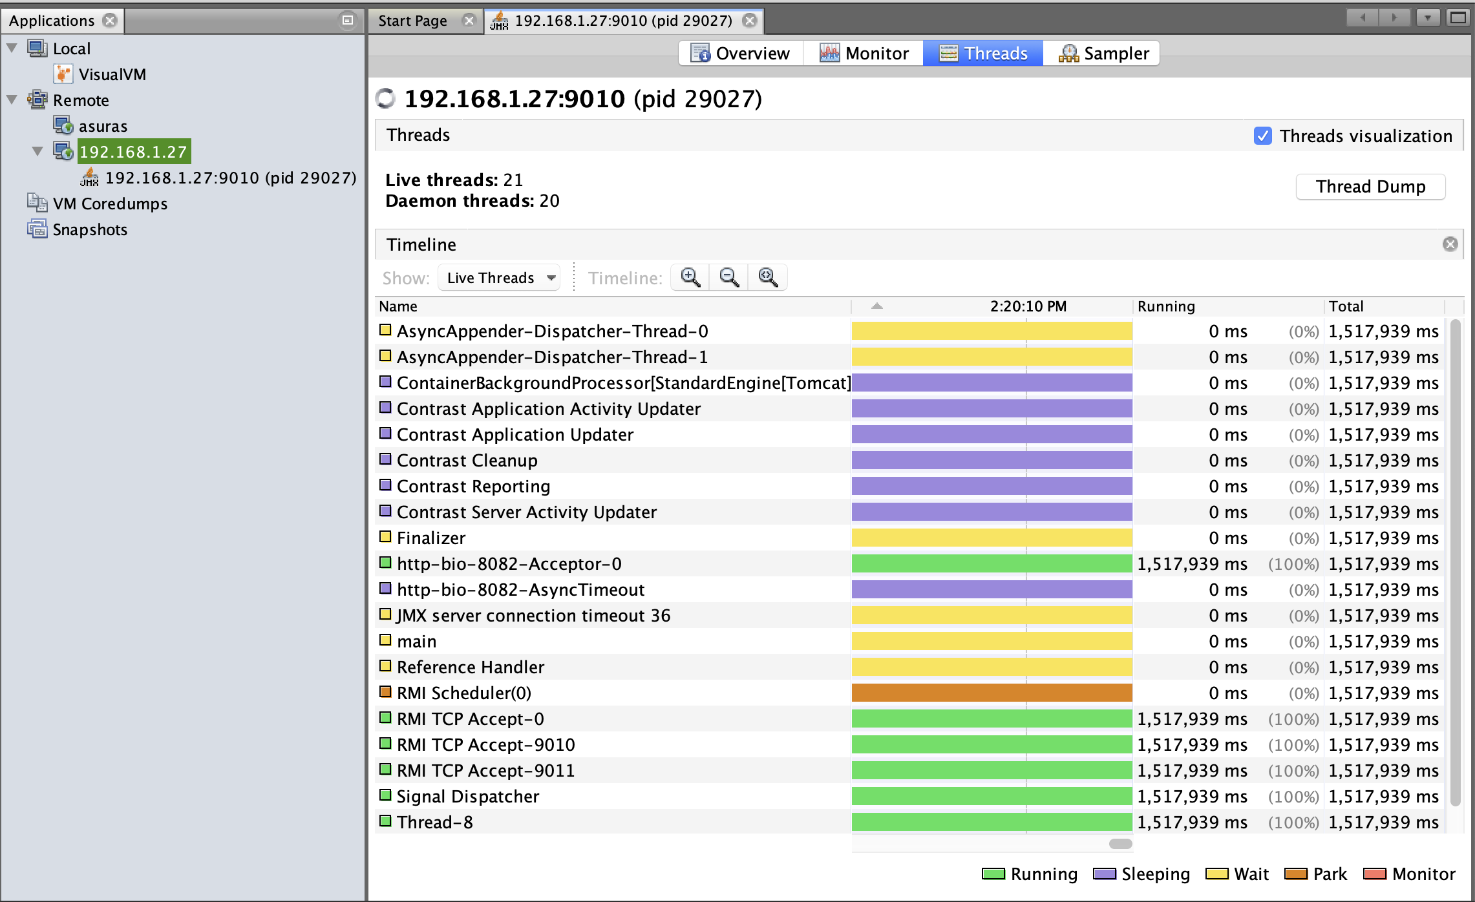Click the timeline scale-to-fit icon
This screenshot has height=902, width=1475.
pos(768,278)
